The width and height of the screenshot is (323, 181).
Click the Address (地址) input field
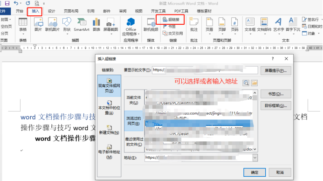[x=199, y=158]
